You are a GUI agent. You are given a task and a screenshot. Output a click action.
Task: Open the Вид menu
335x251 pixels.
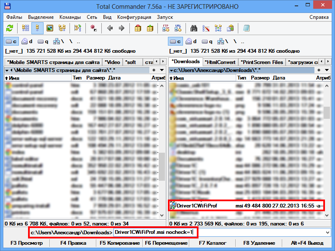107,17
